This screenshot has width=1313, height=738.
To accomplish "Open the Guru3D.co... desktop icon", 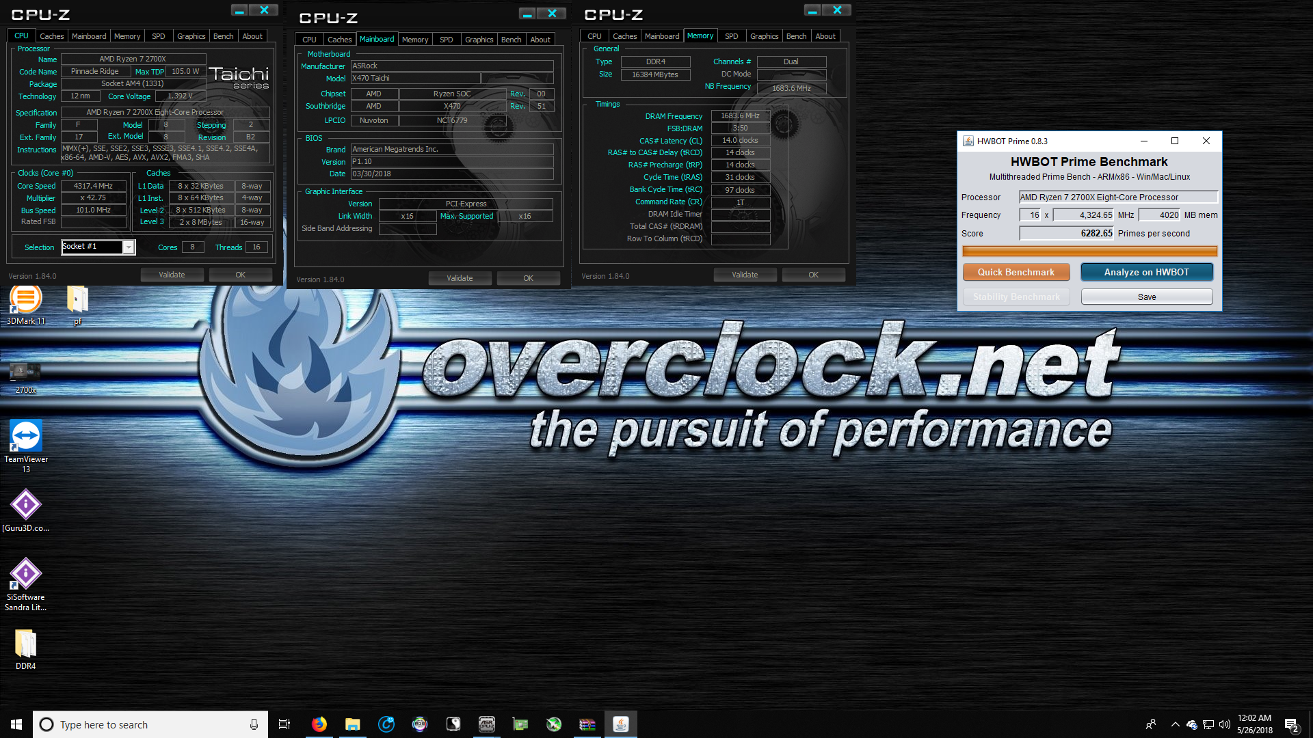I will [x=26, y=510].
